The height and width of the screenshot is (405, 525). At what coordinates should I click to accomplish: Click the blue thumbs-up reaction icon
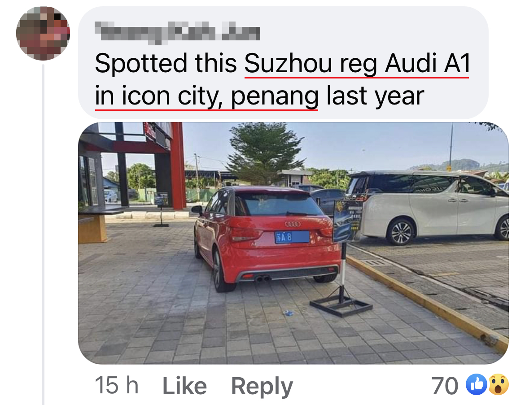(x=477, y=384)
